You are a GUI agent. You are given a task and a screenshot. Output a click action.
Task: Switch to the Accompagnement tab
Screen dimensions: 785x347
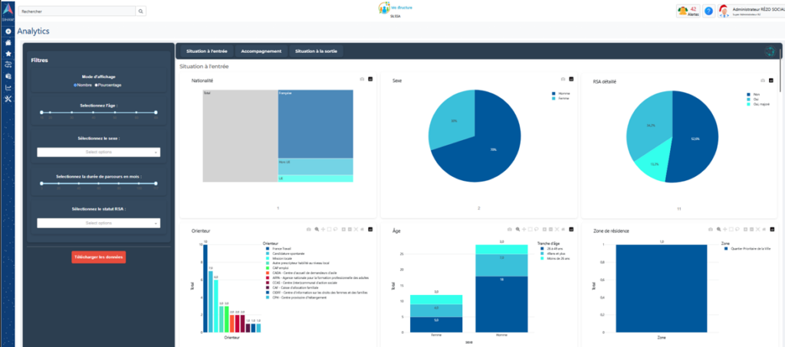coord(261,51)
